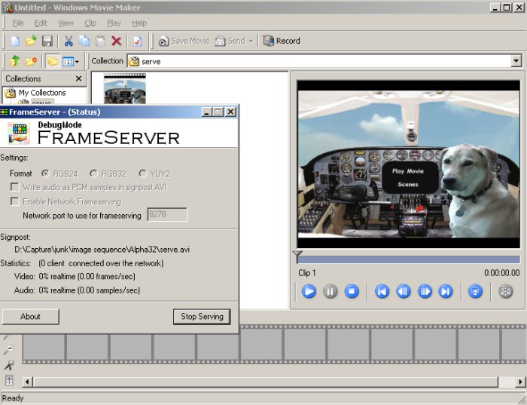
Task: Select My Collections in the tree
Action: (x=42, y=93)
